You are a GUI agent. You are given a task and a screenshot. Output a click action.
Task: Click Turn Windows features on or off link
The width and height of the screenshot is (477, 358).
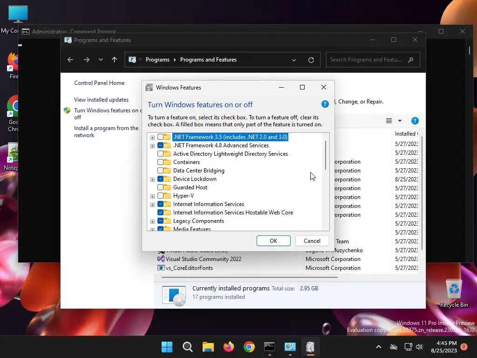108,114
